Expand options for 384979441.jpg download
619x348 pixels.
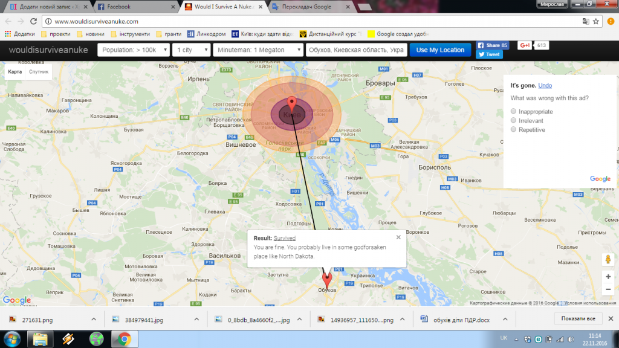point(196,320)
